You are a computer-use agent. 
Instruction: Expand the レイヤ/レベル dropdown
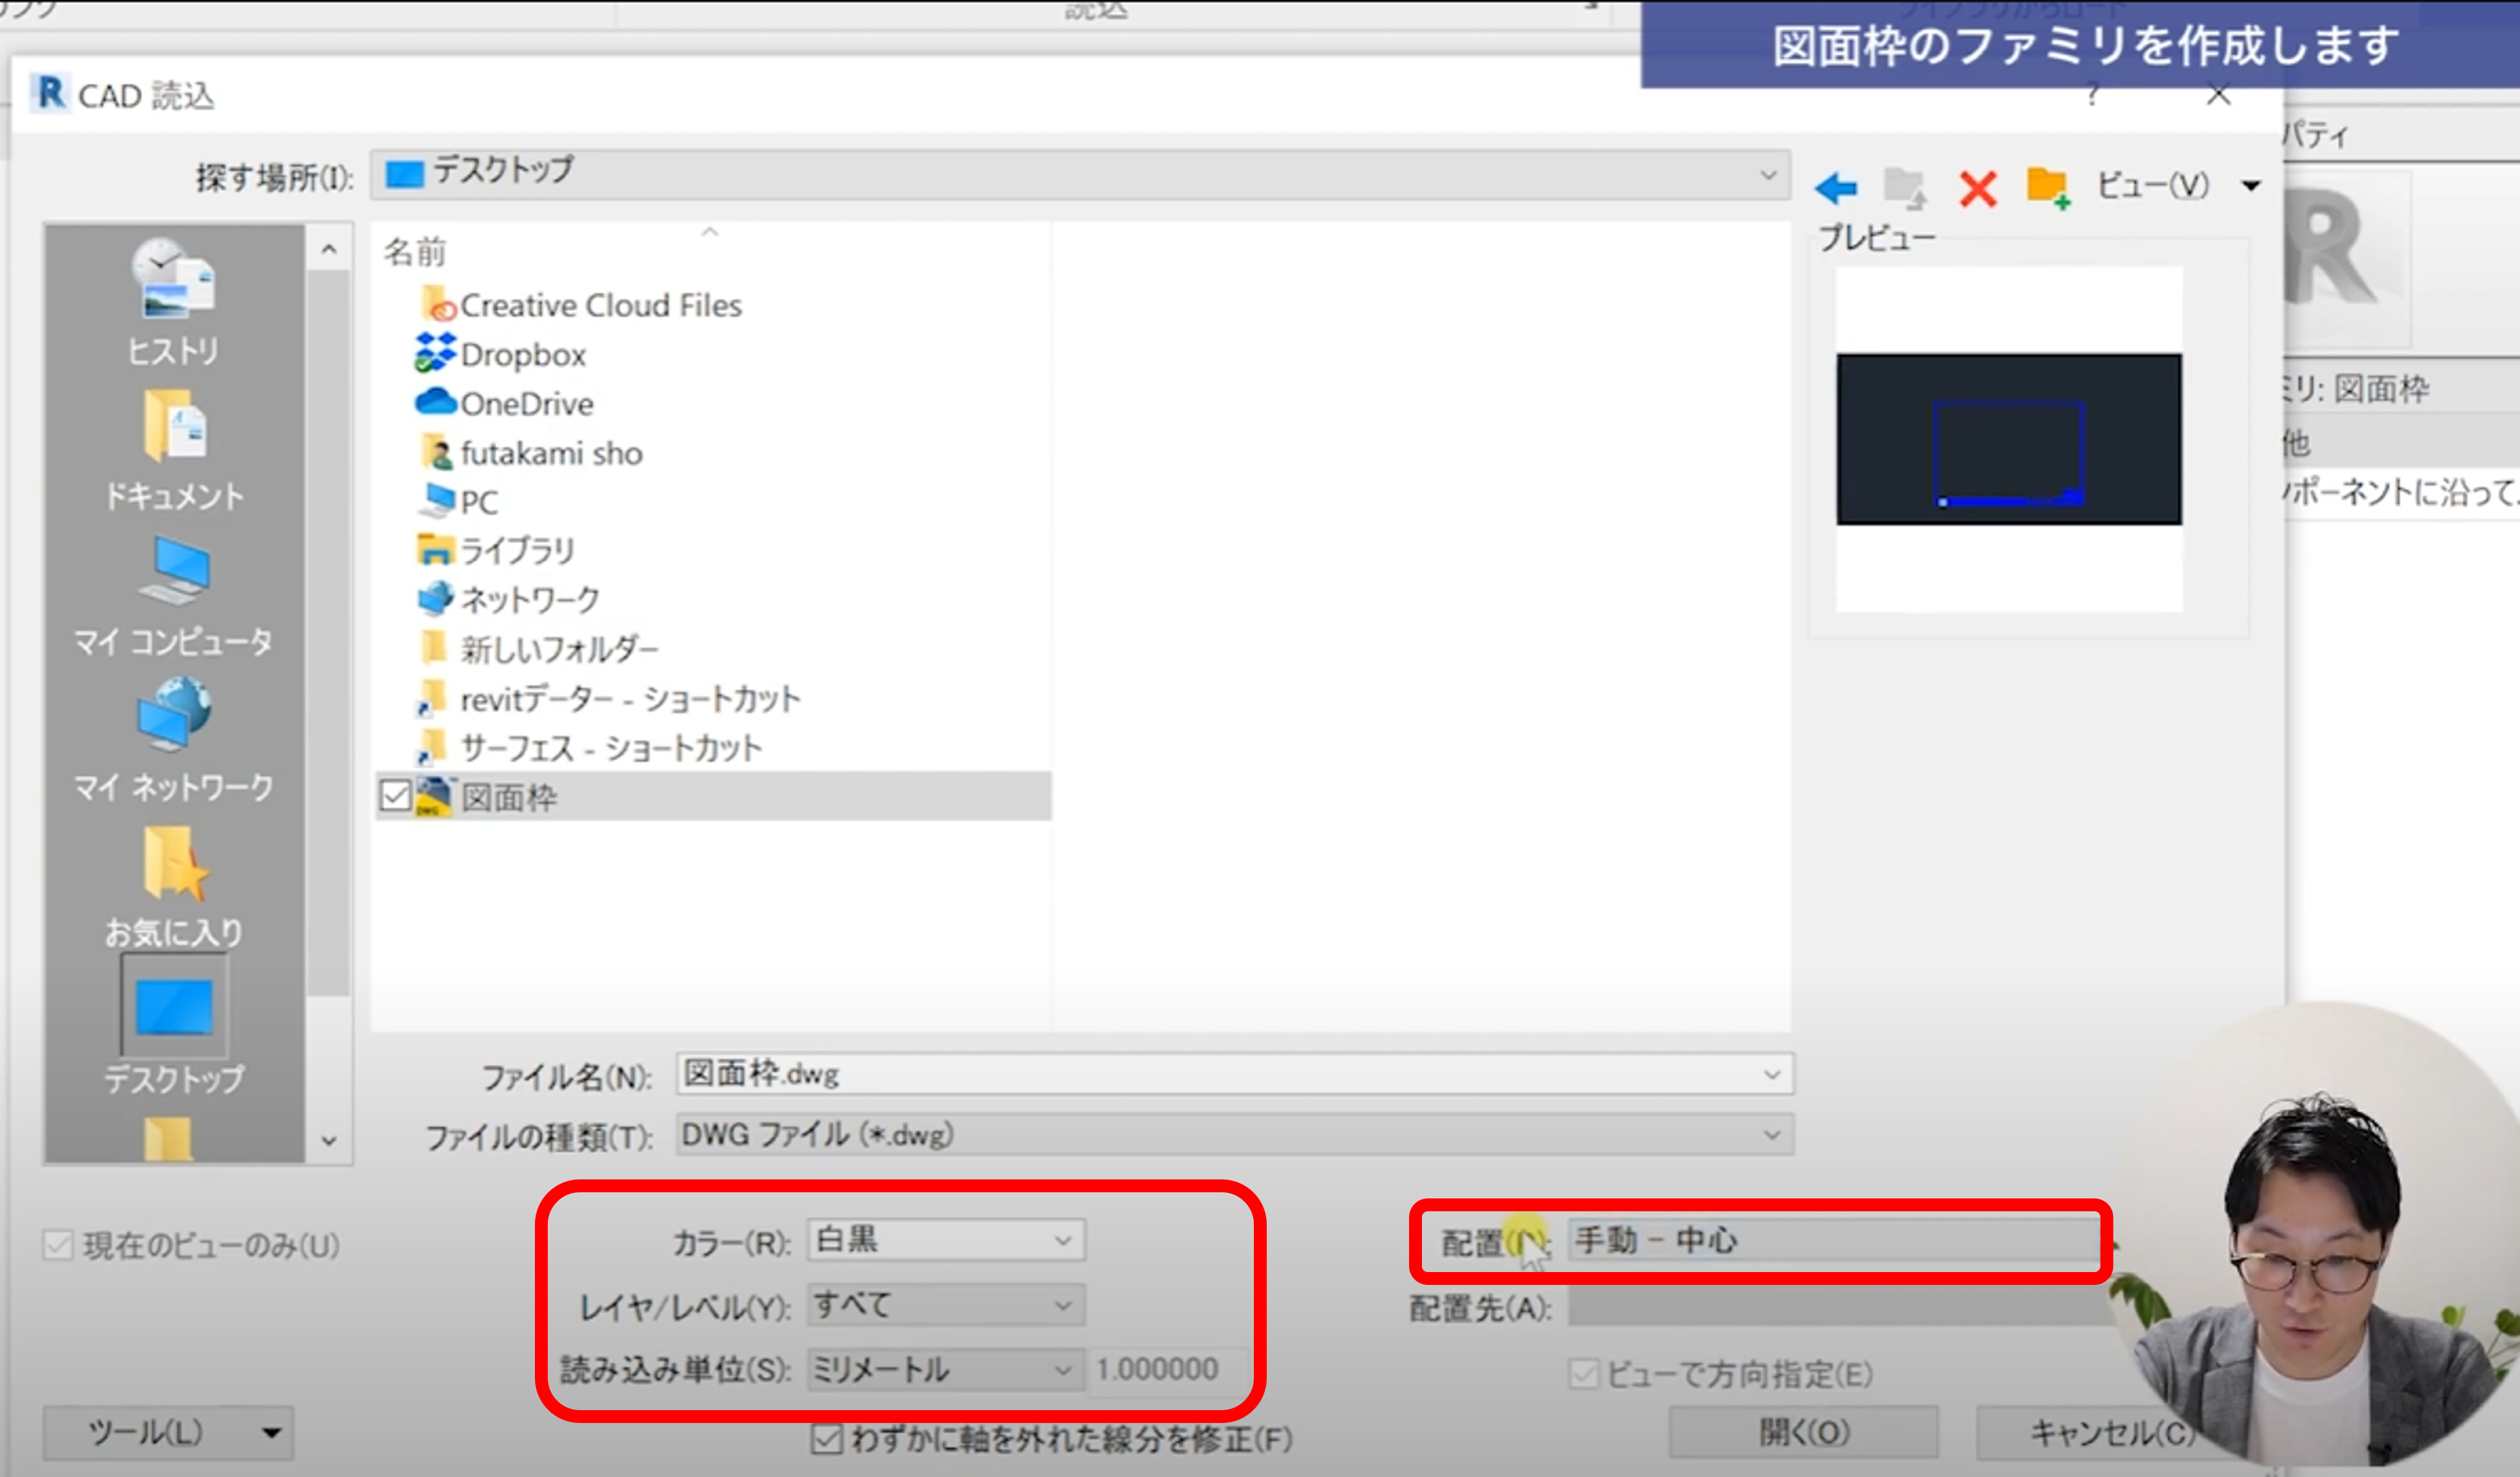[945, 1305]
